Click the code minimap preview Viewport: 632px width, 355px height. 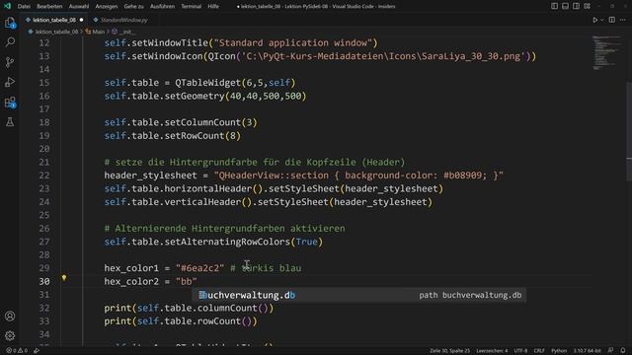[606, 52]
